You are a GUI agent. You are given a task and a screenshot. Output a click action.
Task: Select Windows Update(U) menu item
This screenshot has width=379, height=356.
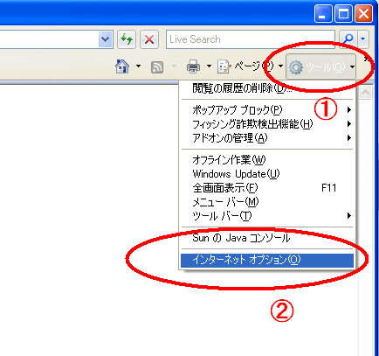coord(267,174)
